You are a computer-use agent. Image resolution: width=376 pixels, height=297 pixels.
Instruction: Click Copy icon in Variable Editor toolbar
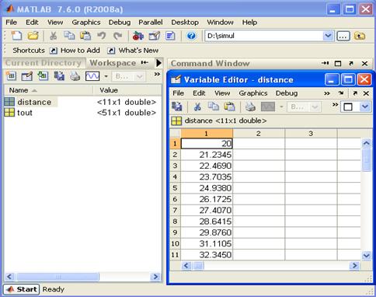pos(214,107)
